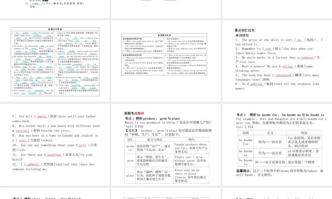
Task: Click the 含义 column header
Action: (270, 133)
